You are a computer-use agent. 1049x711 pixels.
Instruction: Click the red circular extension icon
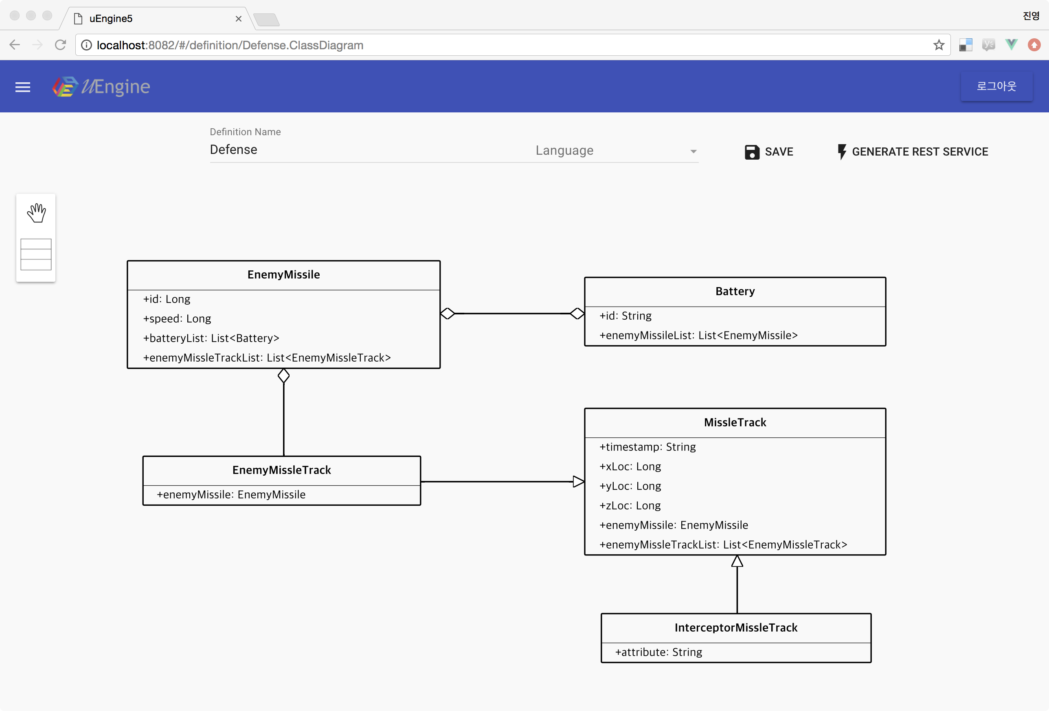pyautogui.click(x=1034, y=45)
